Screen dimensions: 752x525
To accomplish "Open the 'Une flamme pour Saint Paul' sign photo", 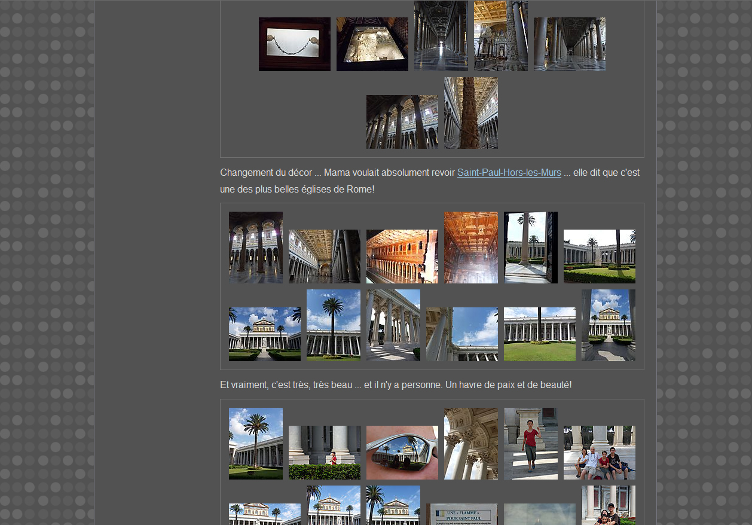I will pos(461,514).
